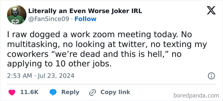
Task: Click the 2:53 AM time in the timestamp
Action: [20, 75]
